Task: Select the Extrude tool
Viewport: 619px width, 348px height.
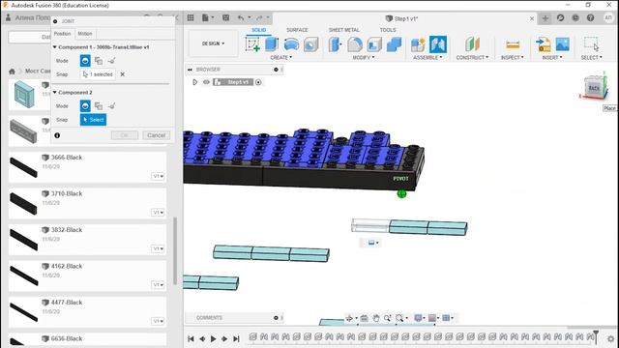Action: pos(272,43)
